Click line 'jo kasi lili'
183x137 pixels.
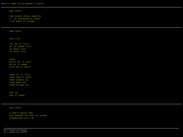[x=18, y=49]
